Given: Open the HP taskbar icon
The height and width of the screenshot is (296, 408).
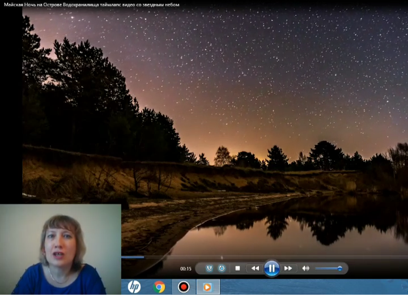Looking at the screenshot, I should pos(134,287).
